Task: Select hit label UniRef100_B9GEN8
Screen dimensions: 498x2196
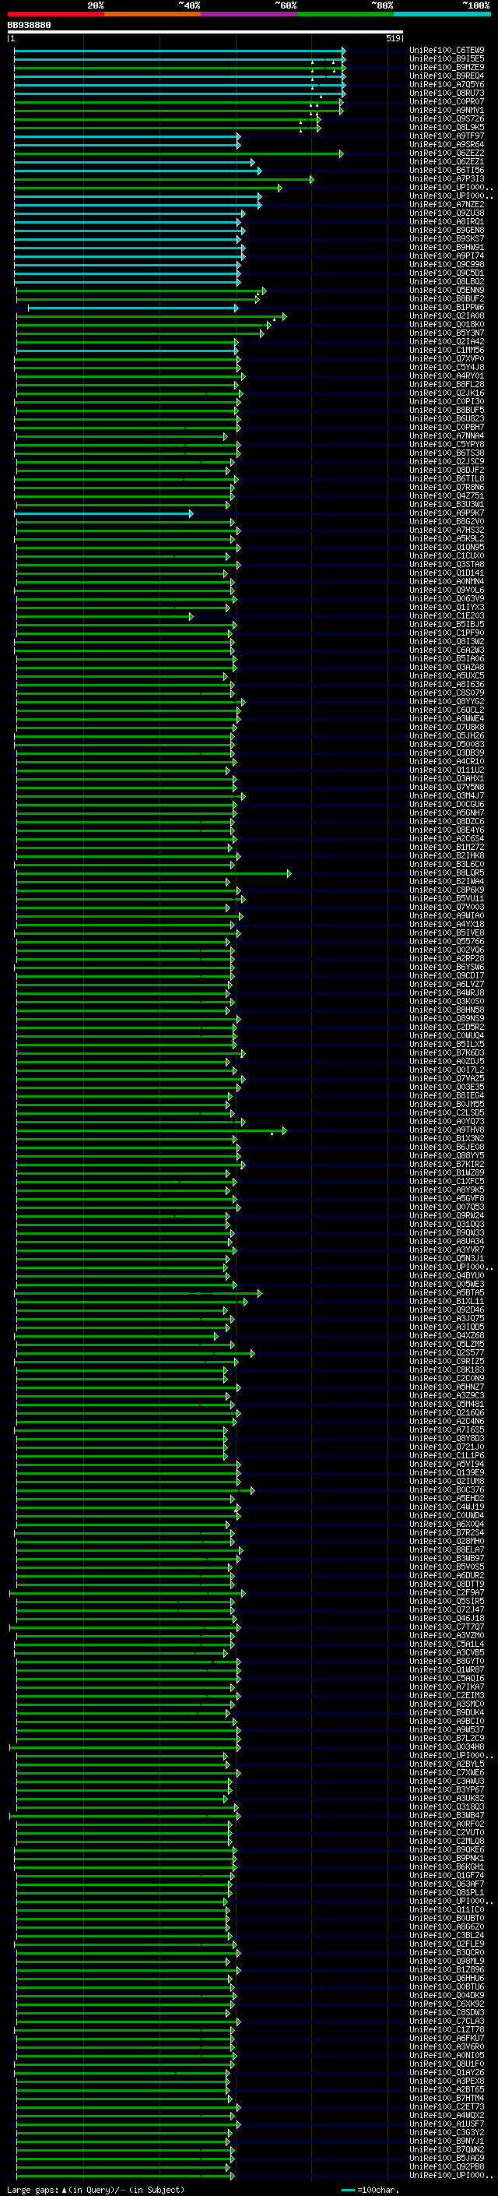Action: coord(447,230)
